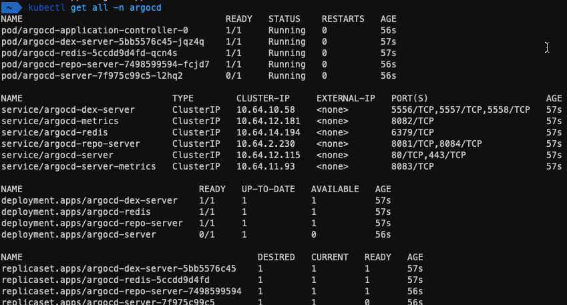Screen dimensions: 567x305
Task: Select replicaset.apps/argocd-repo-server-7498599594 name
Action: pos(122,291)
